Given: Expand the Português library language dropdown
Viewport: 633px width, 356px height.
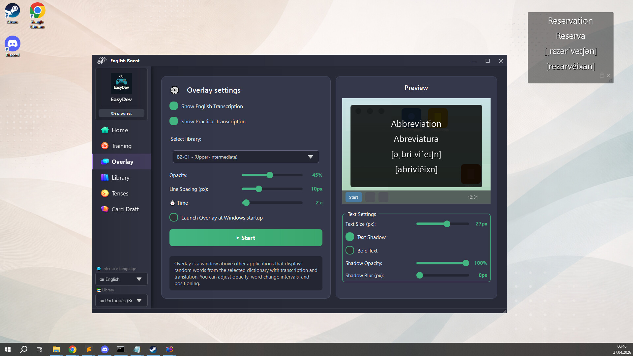Looking at the screenshot, I should click(x=121, y=301).
